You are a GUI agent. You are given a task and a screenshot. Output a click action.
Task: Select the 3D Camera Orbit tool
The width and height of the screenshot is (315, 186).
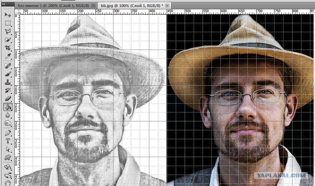coord(8,175)
